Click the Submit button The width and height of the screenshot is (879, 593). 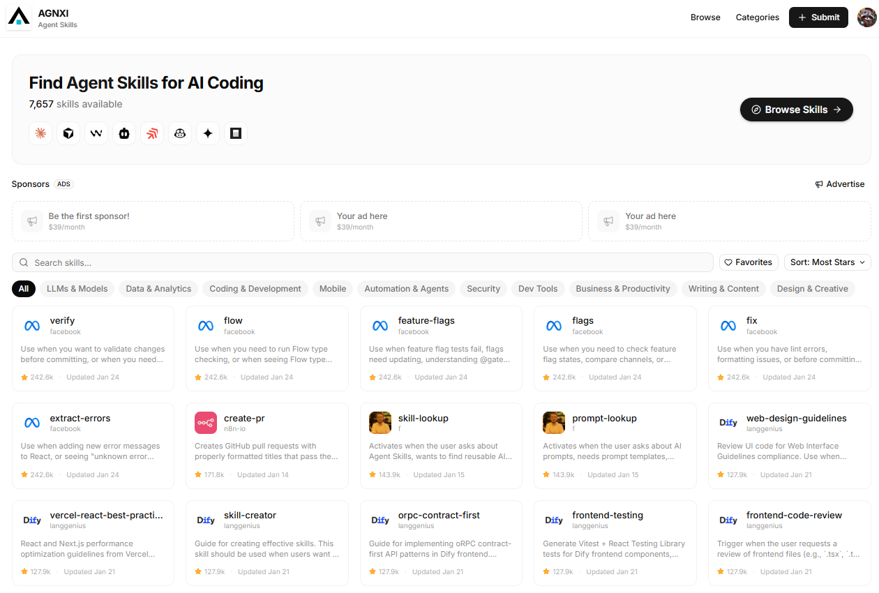(818, 17)
